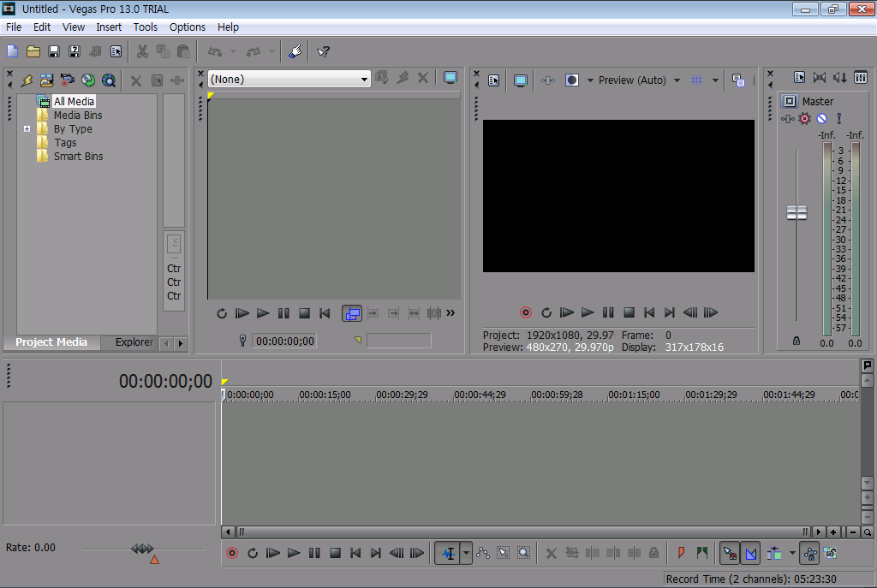Open the File menu
The width and height of the screenshot is (877, 588).
click(14, 27)
